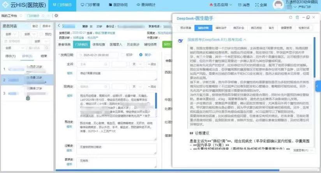Switch to 待诊(1) tab
321x173 pixels.
(10, 56)
